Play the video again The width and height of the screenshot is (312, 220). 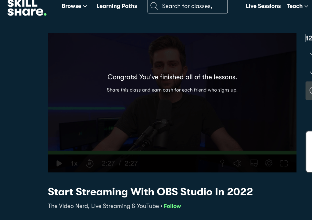click(x=59, y=163)
